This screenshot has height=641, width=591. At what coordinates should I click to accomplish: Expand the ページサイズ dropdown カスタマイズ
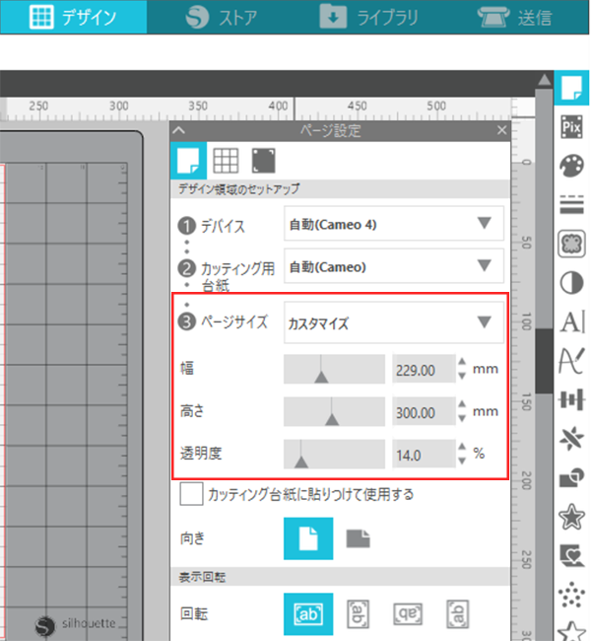tap(394, 322)
